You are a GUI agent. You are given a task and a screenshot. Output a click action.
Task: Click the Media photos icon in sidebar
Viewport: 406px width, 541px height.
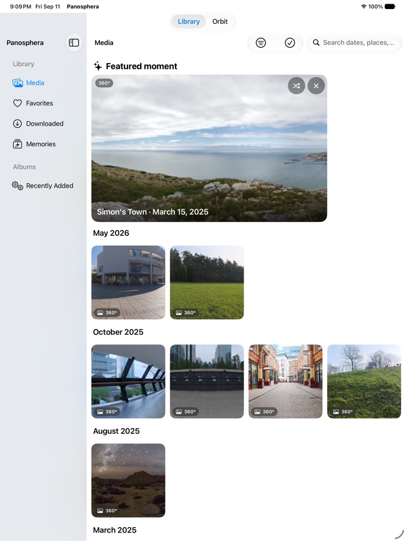coord(17,83)
